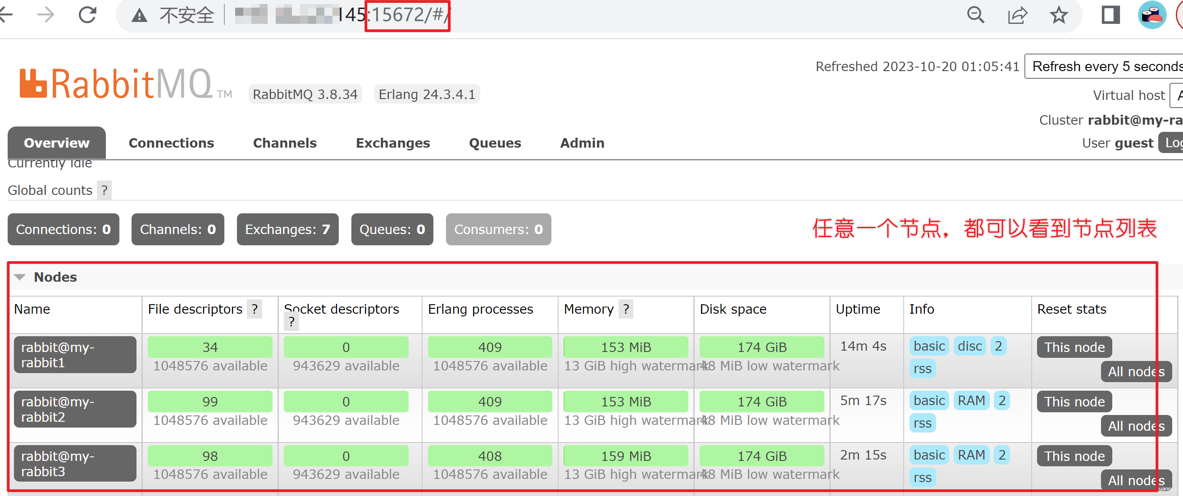The image size is (1183, 496).
Task: Click the Exchanges: 7 count button
Action: point(287,230)
